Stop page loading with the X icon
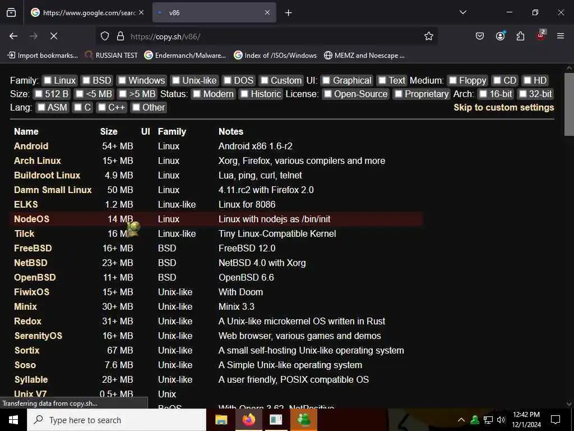 (53, 36)
